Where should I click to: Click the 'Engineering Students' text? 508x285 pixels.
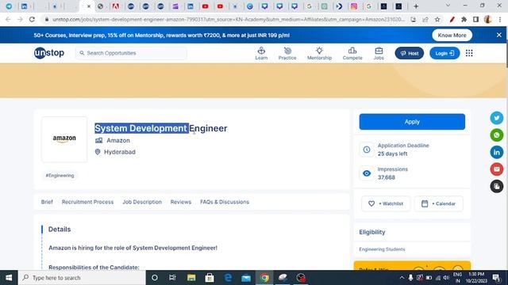(x=382, y=249)
